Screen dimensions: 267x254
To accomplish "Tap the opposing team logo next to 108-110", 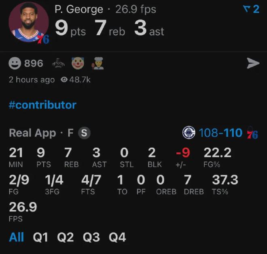I will click(x=189, y=133).
